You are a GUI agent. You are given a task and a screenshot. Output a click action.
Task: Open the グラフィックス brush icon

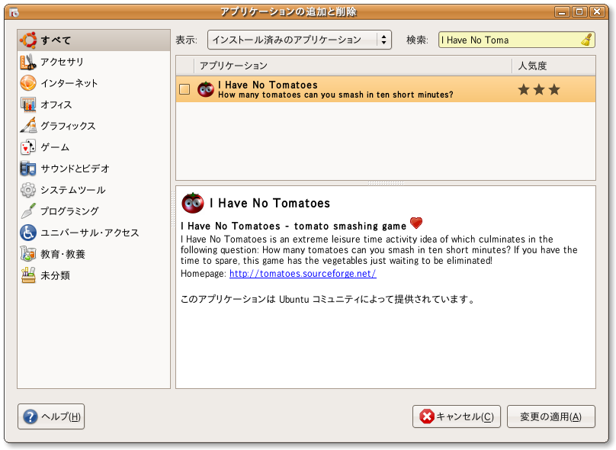28,126
